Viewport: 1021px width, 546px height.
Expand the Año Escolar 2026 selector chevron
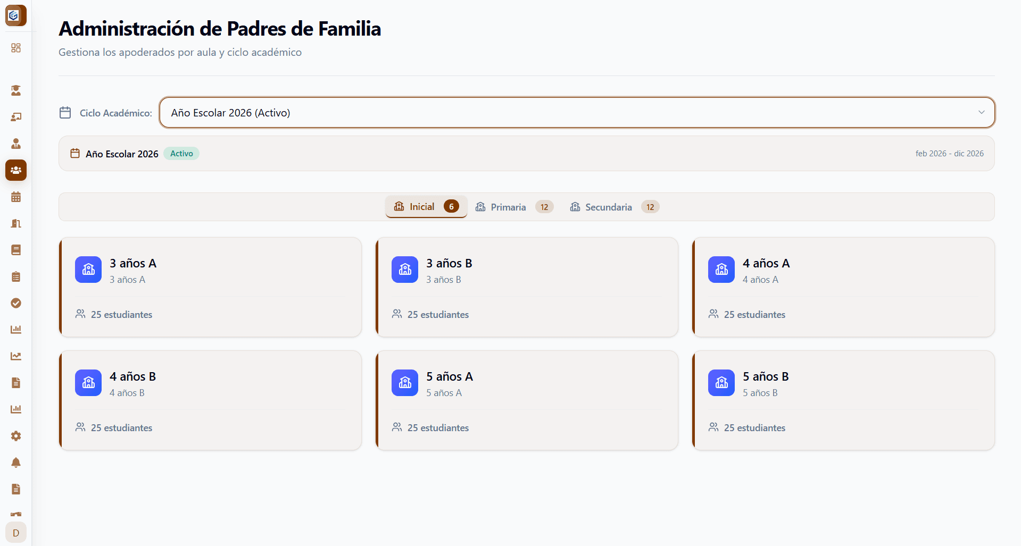point(982,112)
